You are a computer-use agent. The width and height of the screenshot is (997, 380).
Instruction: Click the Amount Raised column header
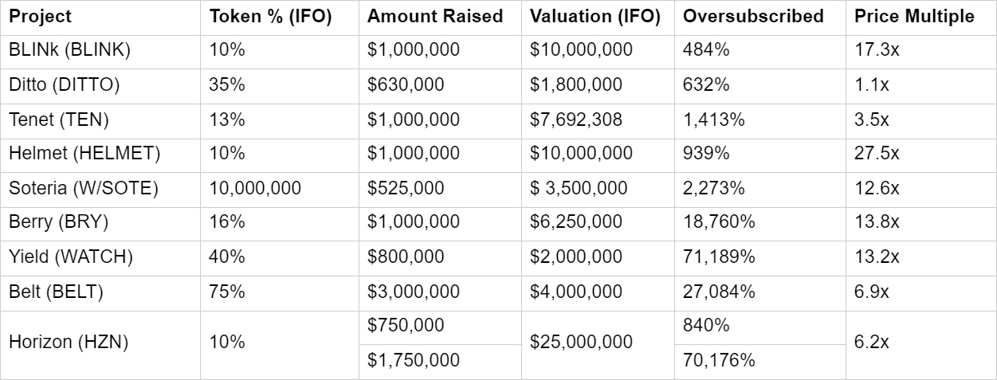pos(435,17)
